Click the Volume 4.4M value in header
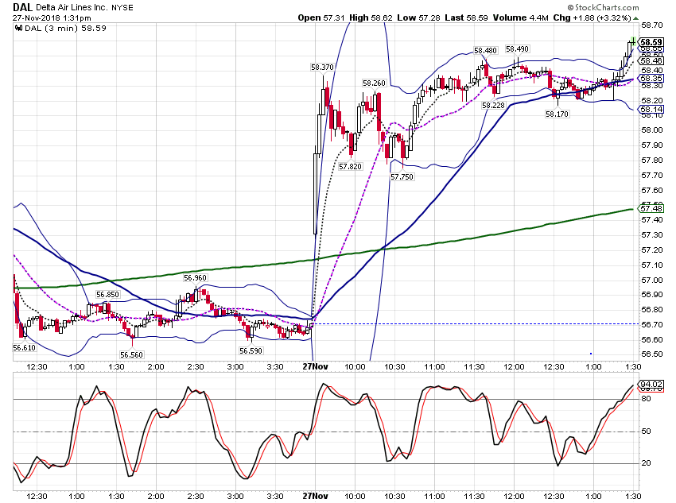The height and width of the screenshot is (503, 676). pyautogui.click(x=521, y=17)
